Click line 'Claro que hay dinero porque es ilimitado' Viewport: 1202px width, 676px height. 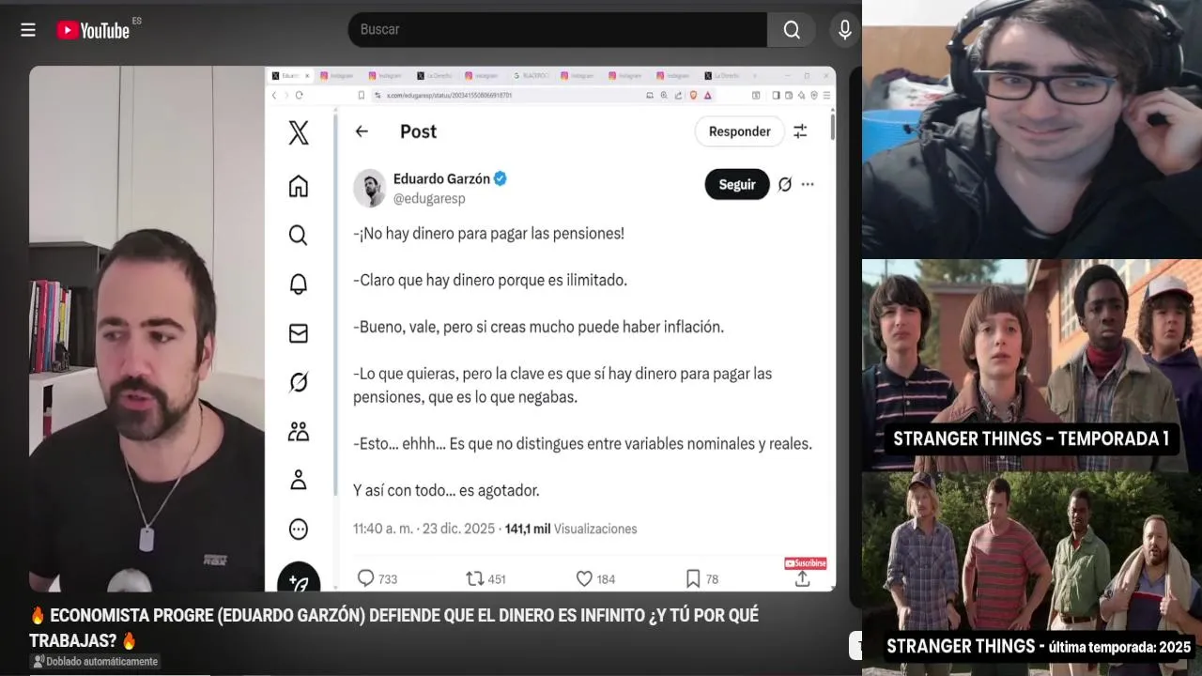(x=490, y=280)
